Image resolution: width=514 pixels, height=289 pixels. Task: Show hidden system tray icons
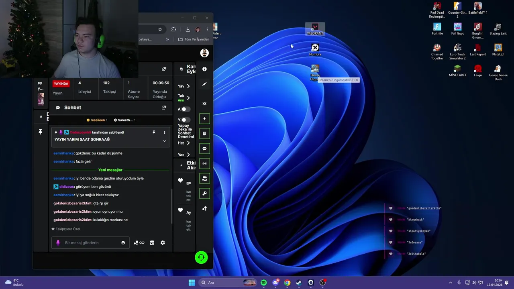450,283
